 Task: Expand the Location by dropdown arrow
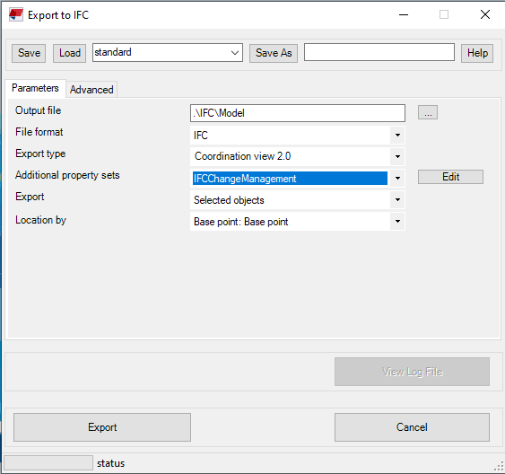click(x=397, y=222)
